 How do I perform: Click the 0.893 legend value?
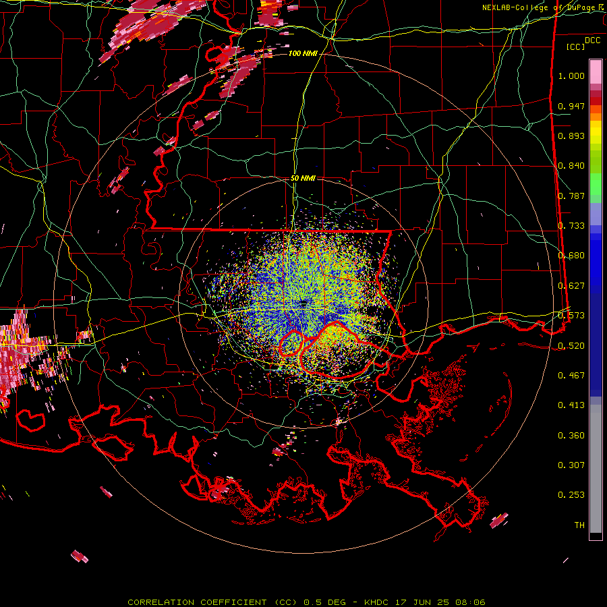pos(571,136)
